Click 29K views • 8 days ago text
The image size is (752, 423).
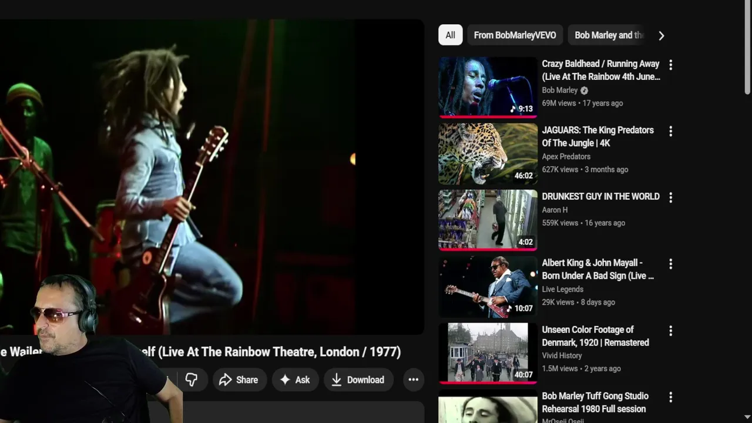tap(578, 302)
